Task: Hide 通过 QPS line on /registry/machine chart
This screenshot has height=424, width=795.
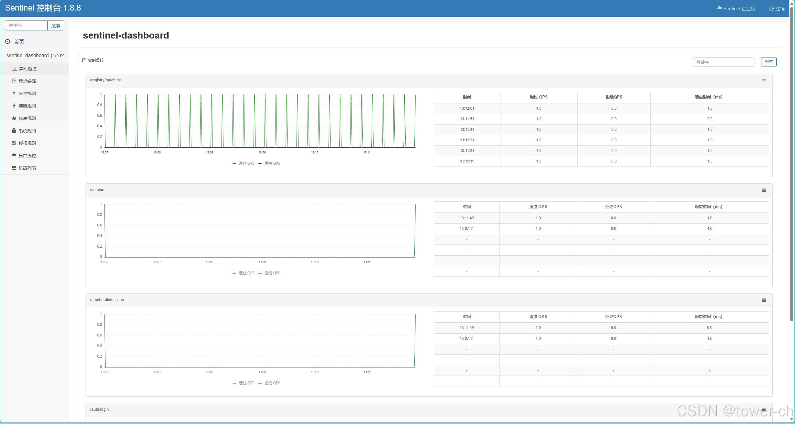Action: point(244,163)
